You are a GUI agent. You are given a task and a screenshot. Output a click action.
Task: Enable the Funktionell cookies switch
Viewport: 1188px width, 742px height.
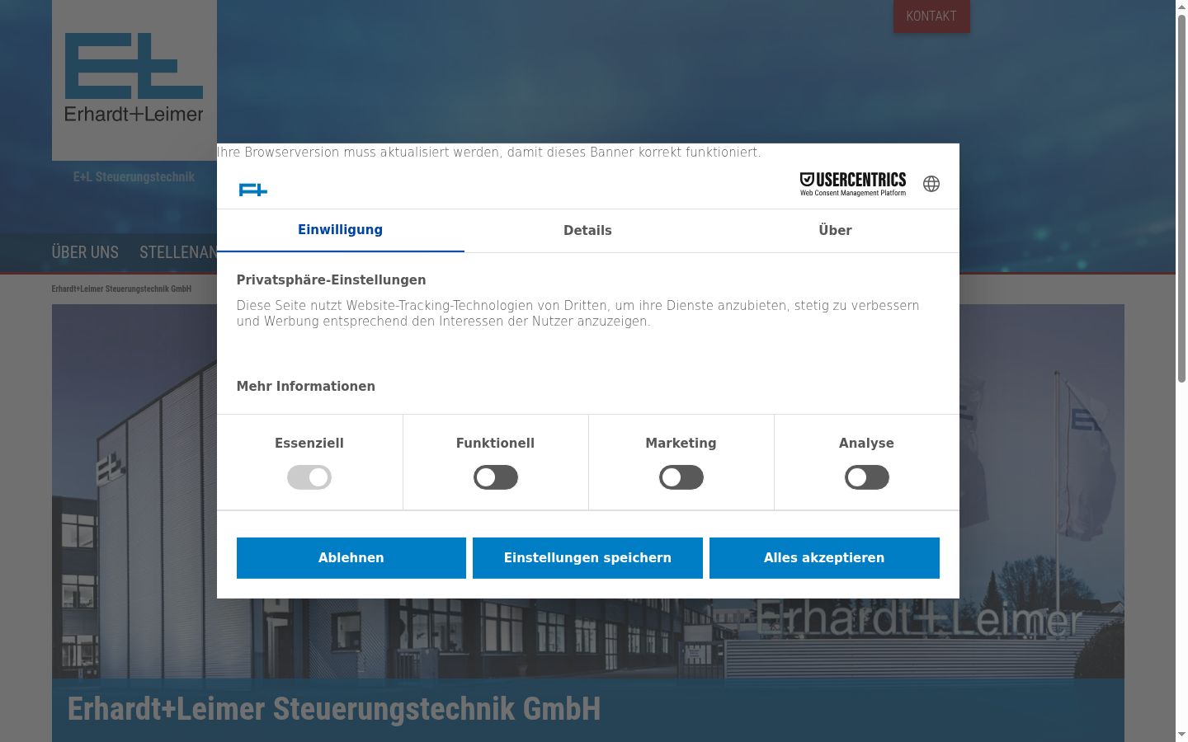(x=496, y=477)
